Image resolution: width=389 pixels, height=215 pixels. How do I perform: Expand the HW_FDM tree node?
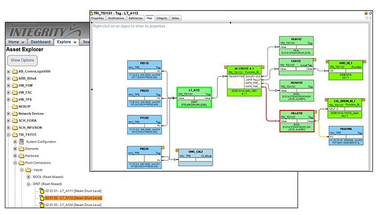[8, 86]
